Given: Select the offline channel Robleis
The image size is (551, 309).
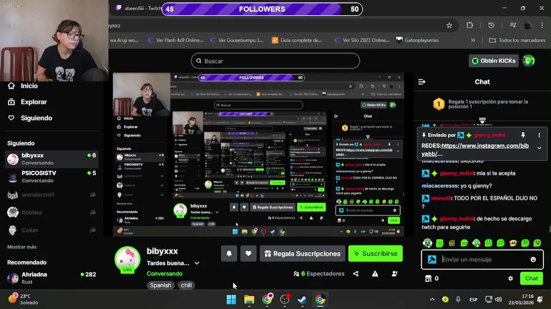Looking at the screenshot, I should (x=51, y=212).
